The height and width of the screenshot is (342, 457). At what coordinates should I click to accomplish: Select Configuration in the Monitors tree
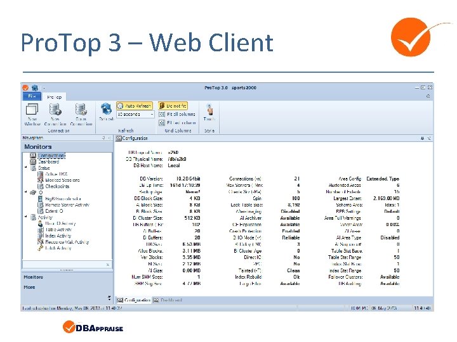(x=51, y=156)
